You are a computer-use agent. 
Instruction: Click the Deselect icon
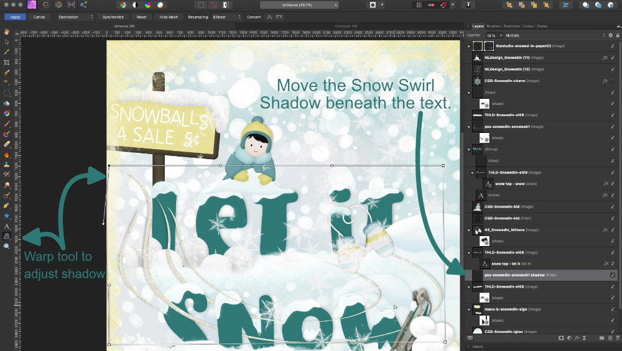[213, 5]
